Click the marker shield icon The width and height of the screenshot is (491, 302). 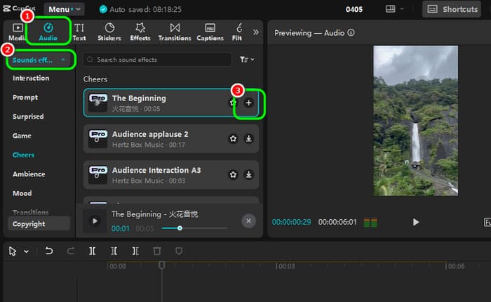[178, 251]
